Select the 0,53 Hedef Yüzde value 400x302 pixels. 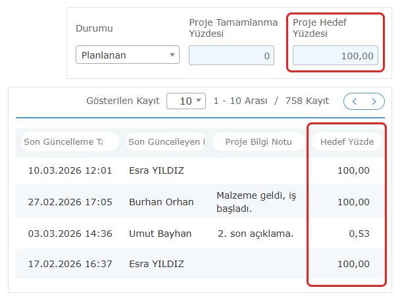coord(359,234)
